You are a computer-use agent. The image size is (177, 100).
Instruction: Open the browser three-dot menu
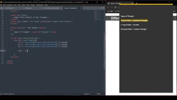tap(174, 7)
